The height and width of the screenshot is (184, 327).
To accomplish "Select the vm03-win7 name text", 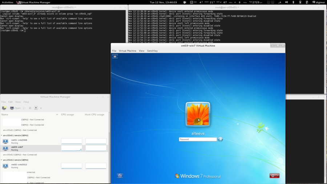I will (x=17, y=147).
